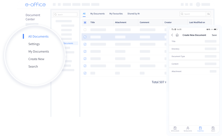222x136 pixels.
Task: Uncheck the highlighted second row checkbox
Action: (85, 37)
